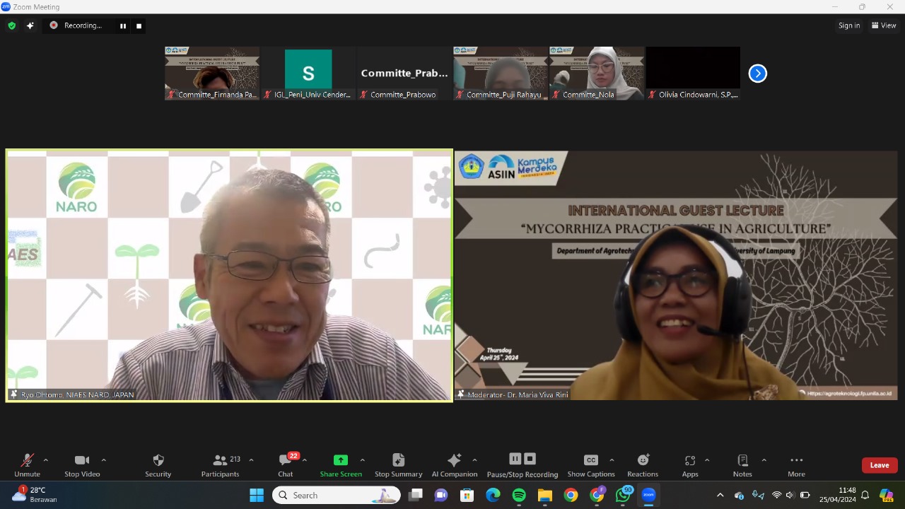Viewport: 905px width, 509px height.
Task: Unmute the microphone
Action: pyautogui.click(x=27, y=461)
